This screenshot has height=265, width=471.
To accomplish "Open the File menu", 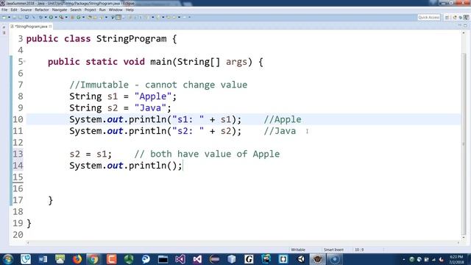I will point(4,10).
